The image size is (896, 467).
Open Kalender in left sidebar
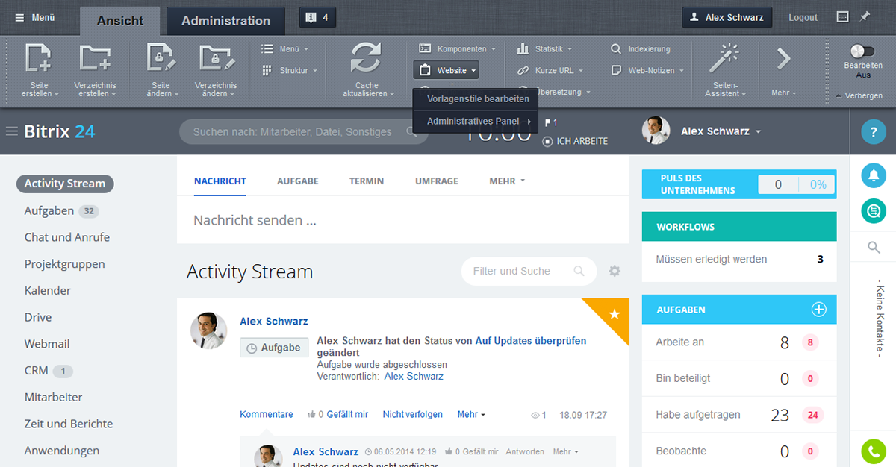pyautogui.click(x=48, y=291)
